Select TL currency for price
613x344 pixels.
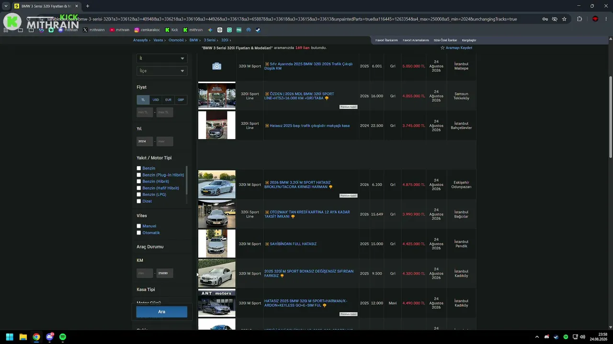(143, 100)
